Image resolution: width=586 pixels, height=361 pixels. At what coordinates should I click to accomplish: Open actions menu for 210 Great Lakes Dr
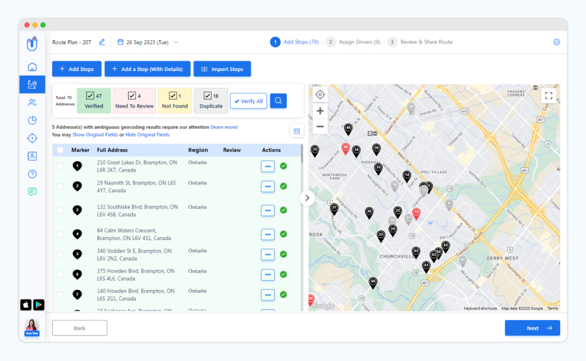point(268,166)
